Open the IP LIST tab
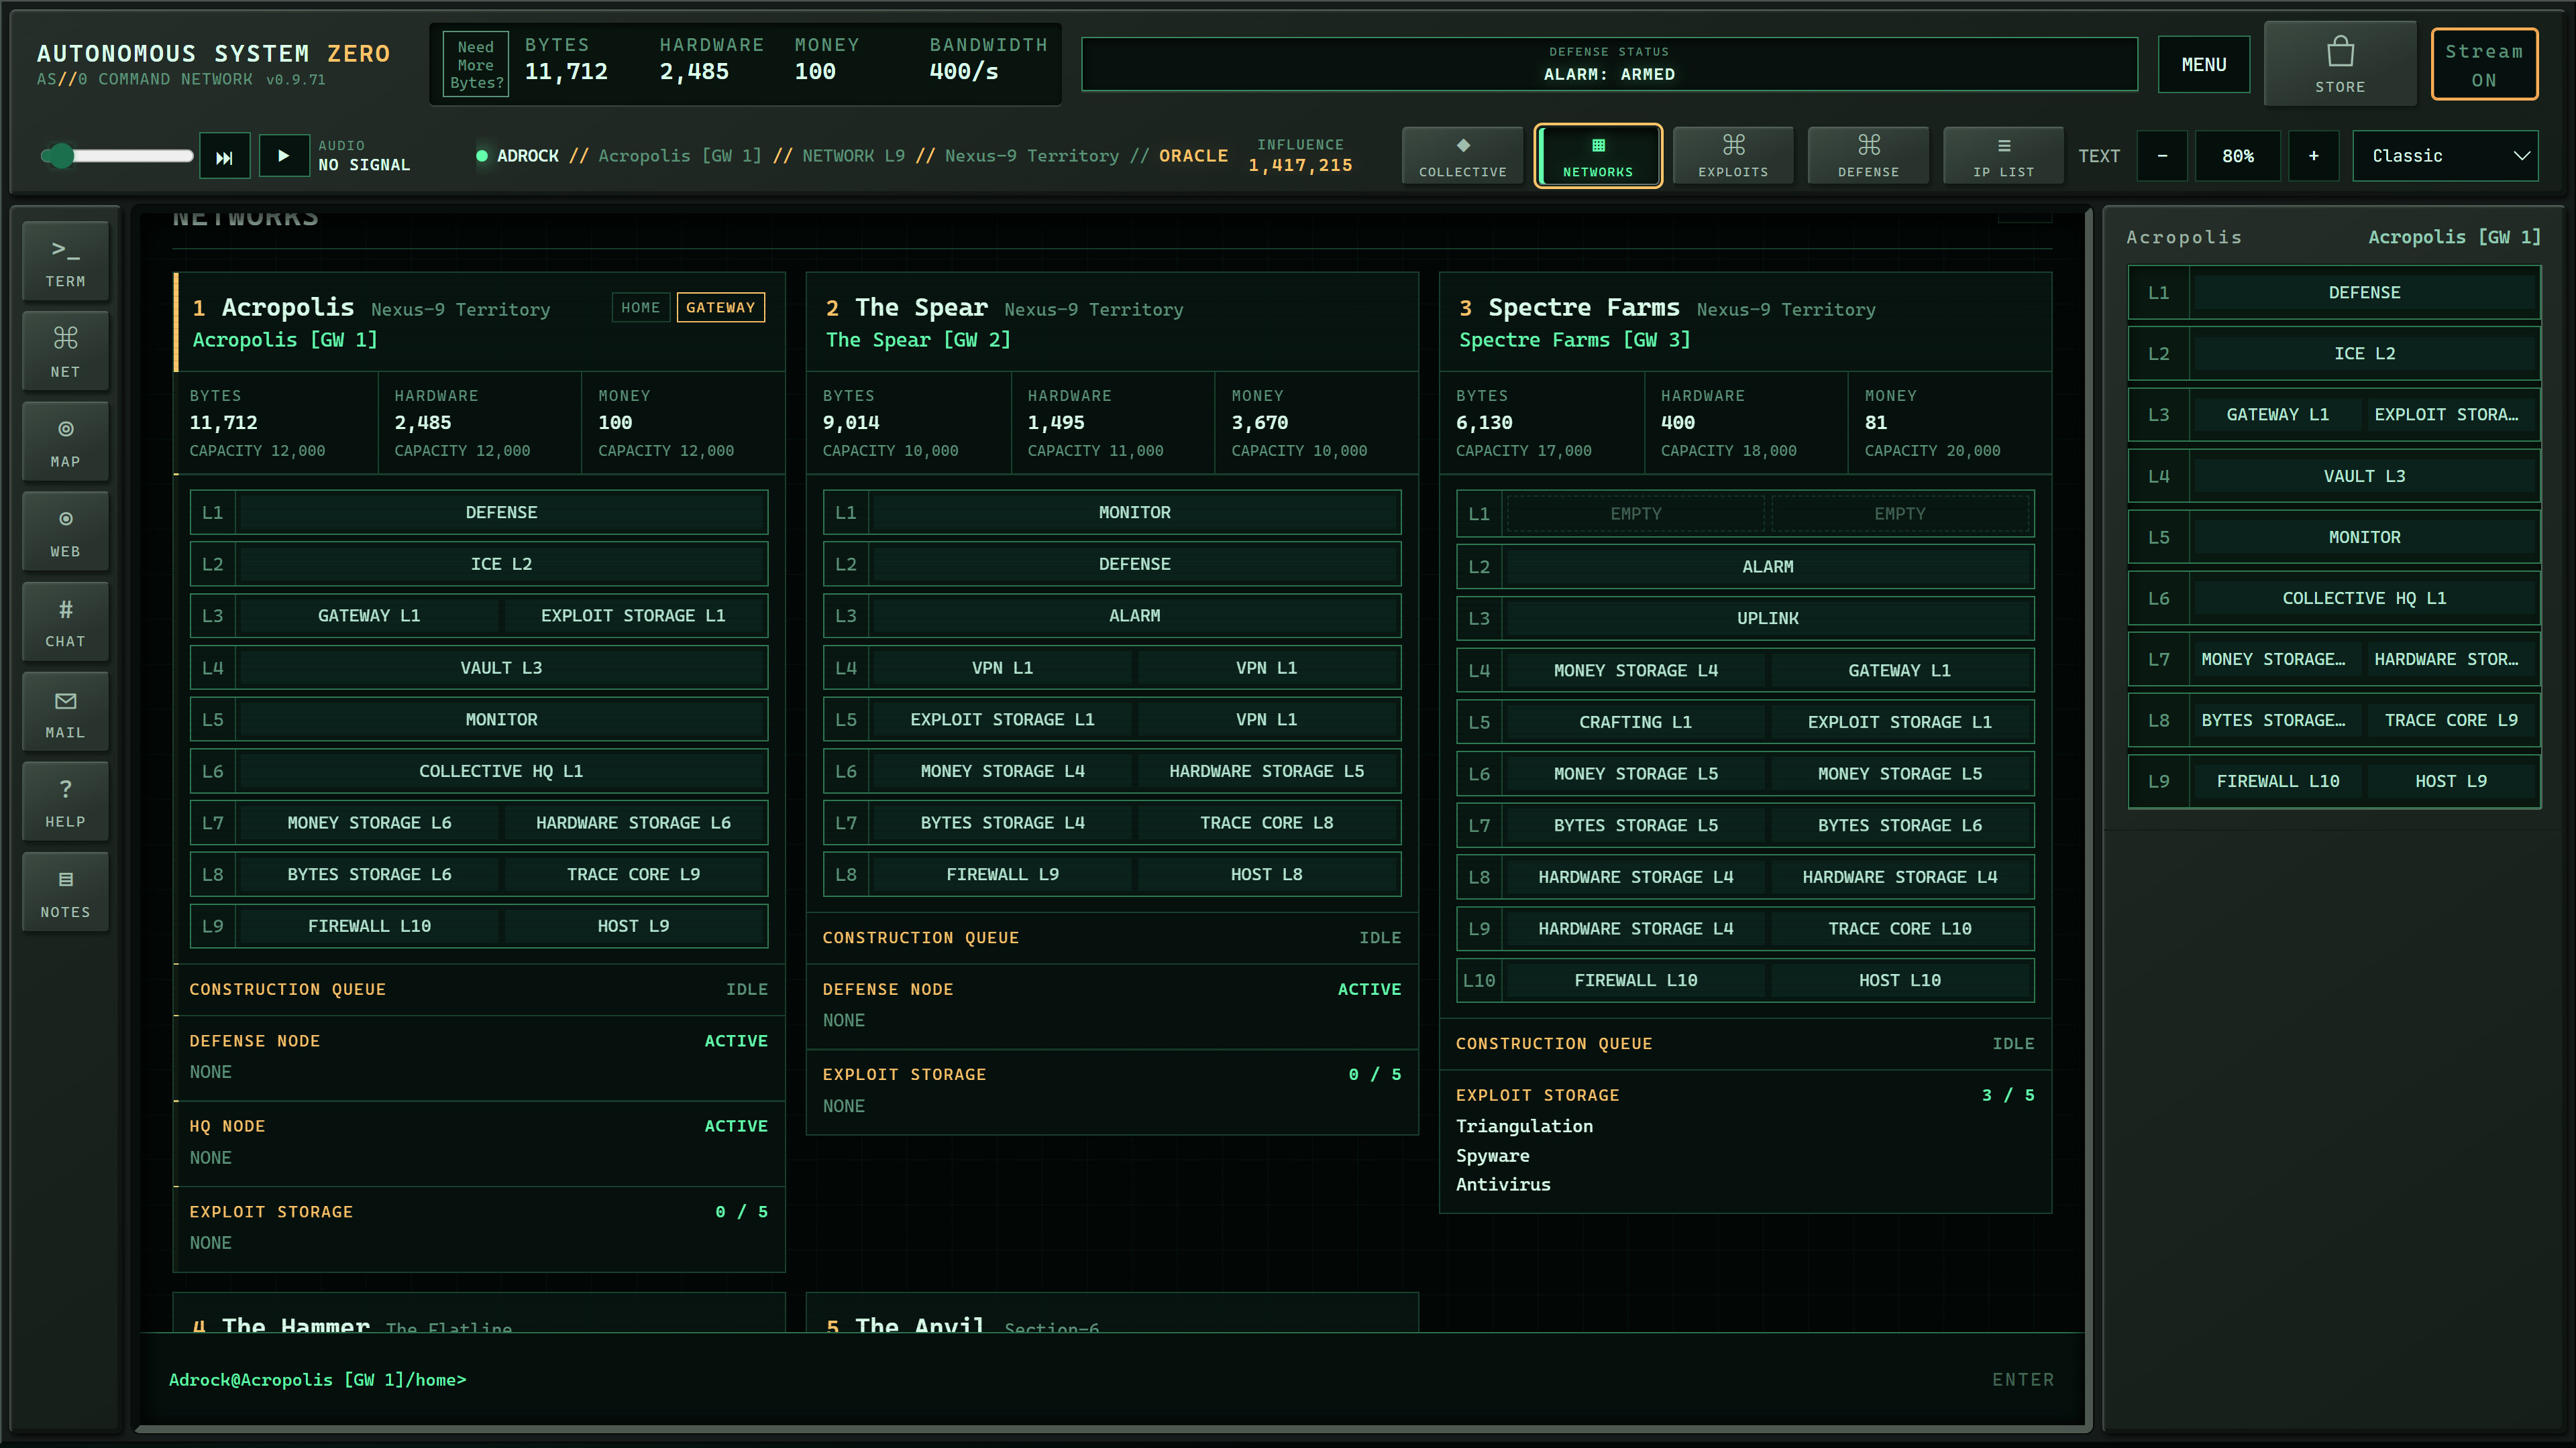The width and height of the screenshot is (2576, 1448). pos(2003,156)
